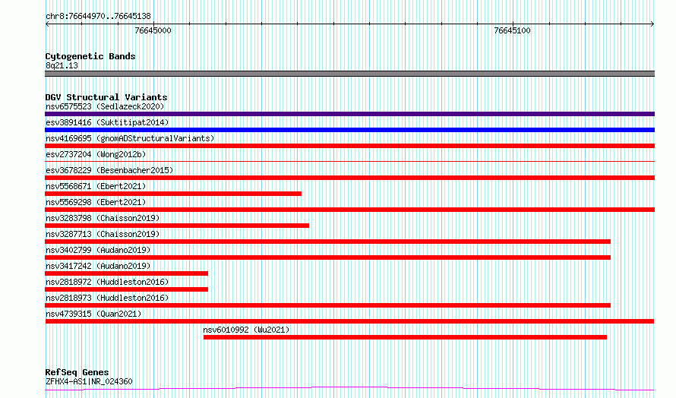Click the dark purple nsv6575523 variant bar
Screen dimensions: 676x398
tap(349, 114)
